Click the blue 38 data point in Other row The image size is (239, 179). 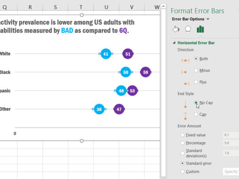point(99,109)
